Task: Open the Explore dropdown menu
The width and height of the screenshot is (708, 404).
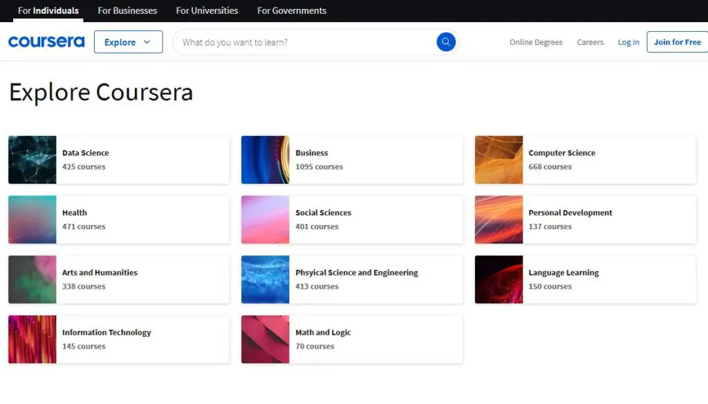Action: (x=128, y=42)
